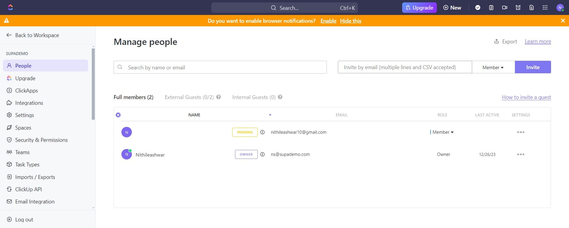Open the Member role dropdown next to Invite
The width and height of the screenshot is (569, 228).
tap(493, 67)
